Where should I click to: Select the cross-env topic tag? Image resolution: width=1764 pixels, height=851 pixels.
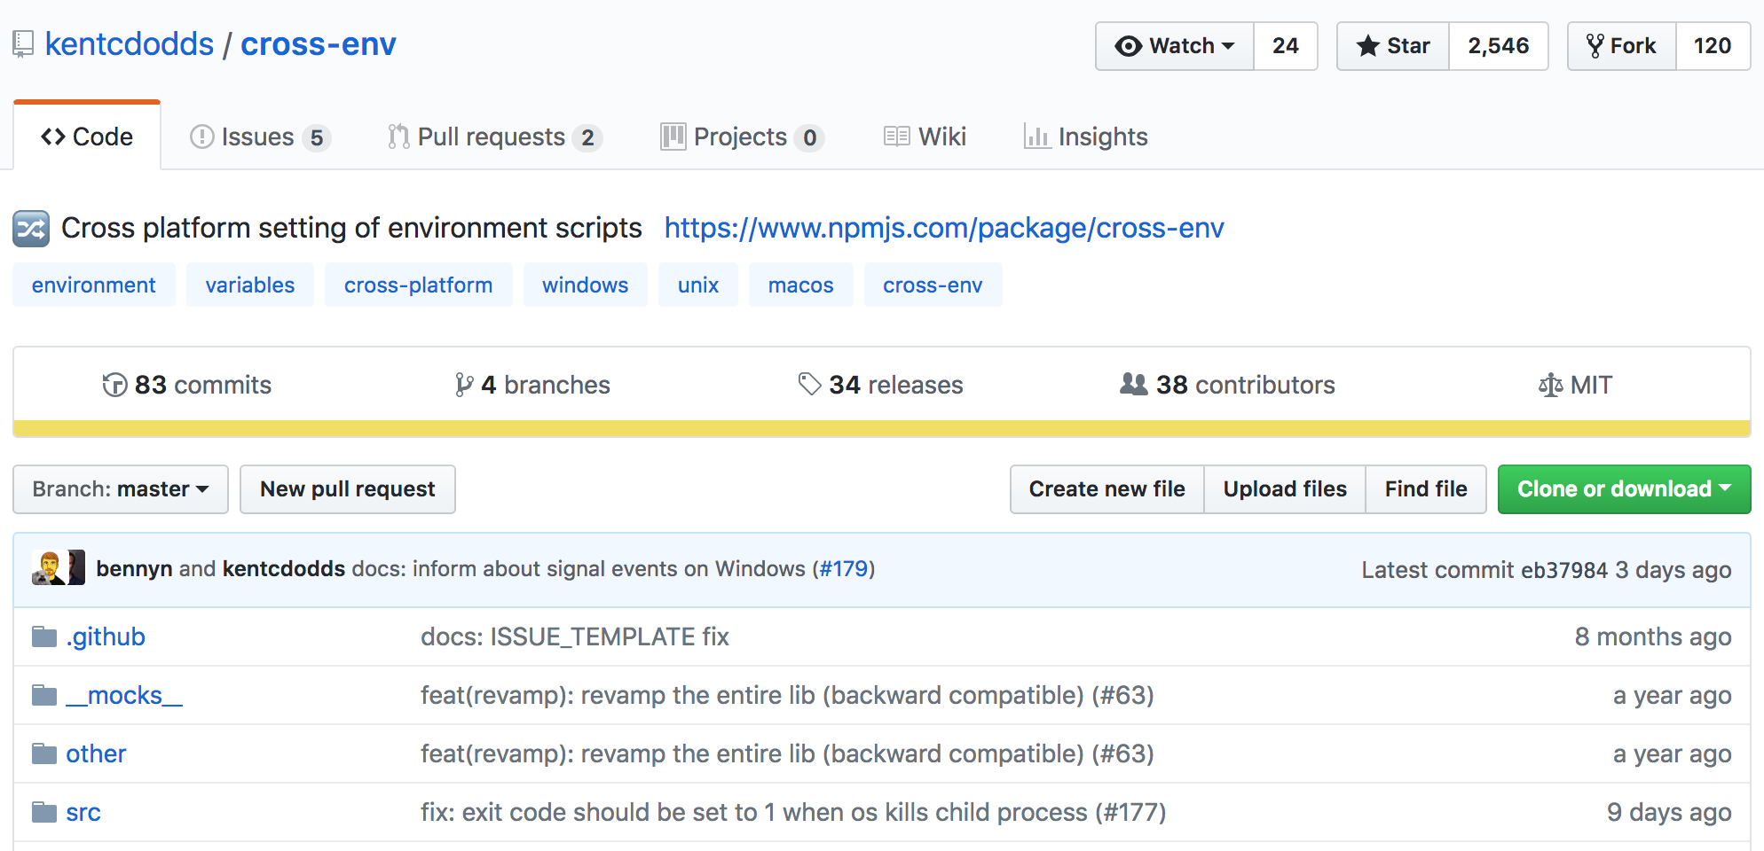933,285
